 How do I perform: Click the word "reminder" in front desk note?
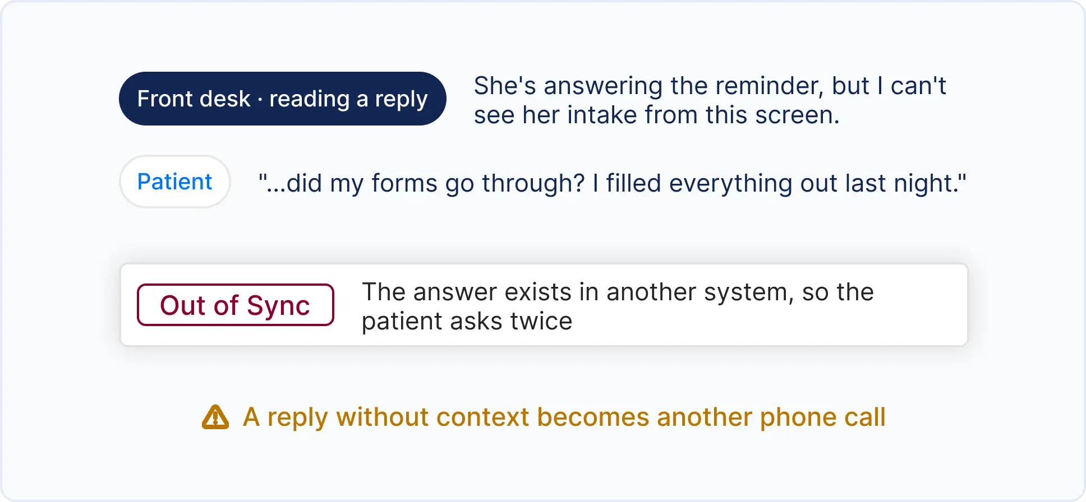point(769,86)
